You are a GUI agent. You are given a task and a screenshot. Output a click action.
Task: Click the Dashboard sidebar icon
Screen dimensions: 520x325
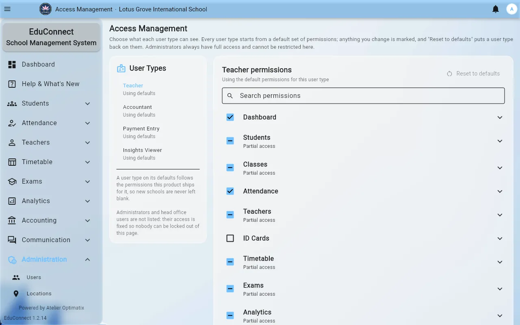(12, 65)
